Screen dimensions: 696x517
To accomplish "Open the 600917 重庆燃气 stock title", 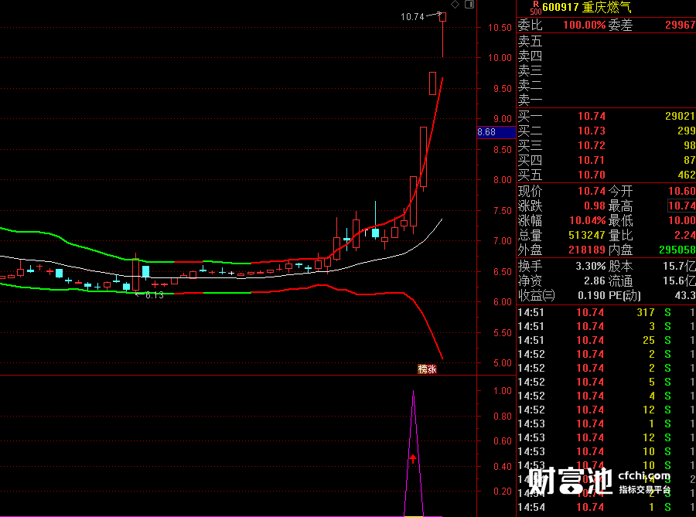I will coord(587,8).
